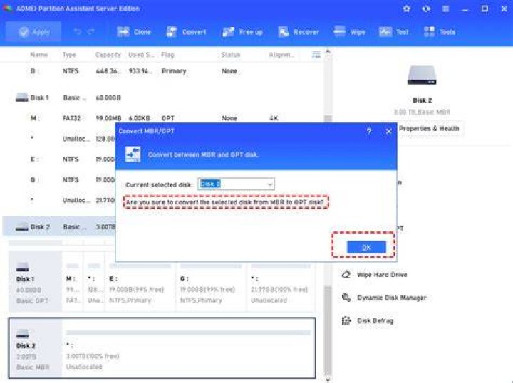
Task: Click the Type column header
Action: pyautogui.click(x=69, y=55)
